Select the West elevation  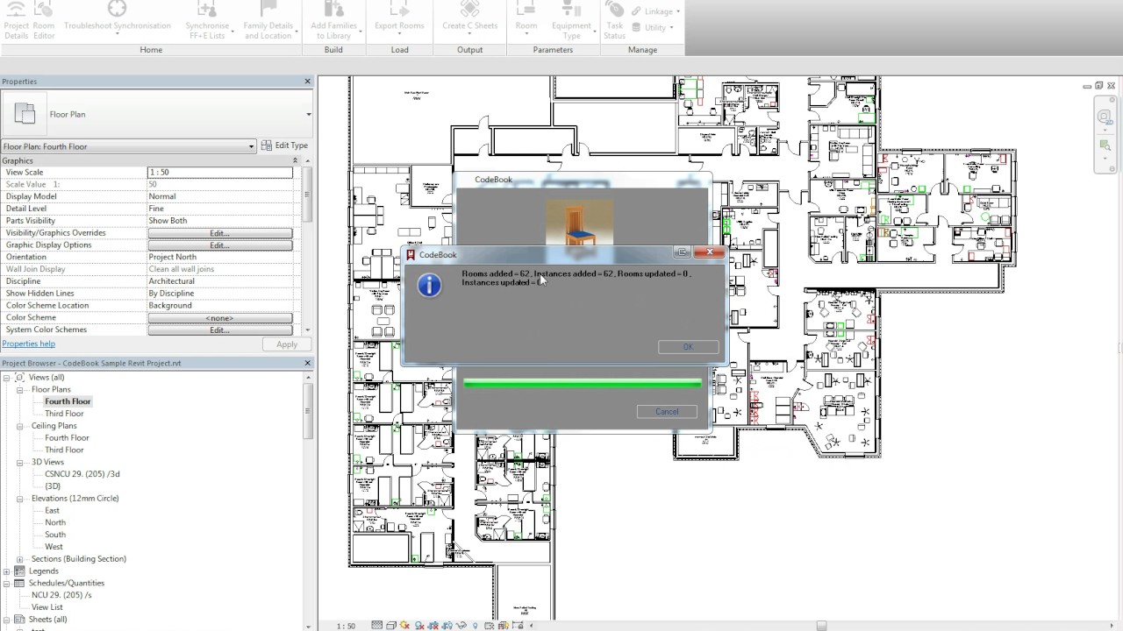pyautogui.click(x=54, y=547)
